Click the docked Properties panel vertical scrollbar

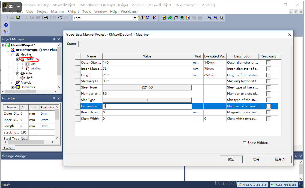[57, 123]
